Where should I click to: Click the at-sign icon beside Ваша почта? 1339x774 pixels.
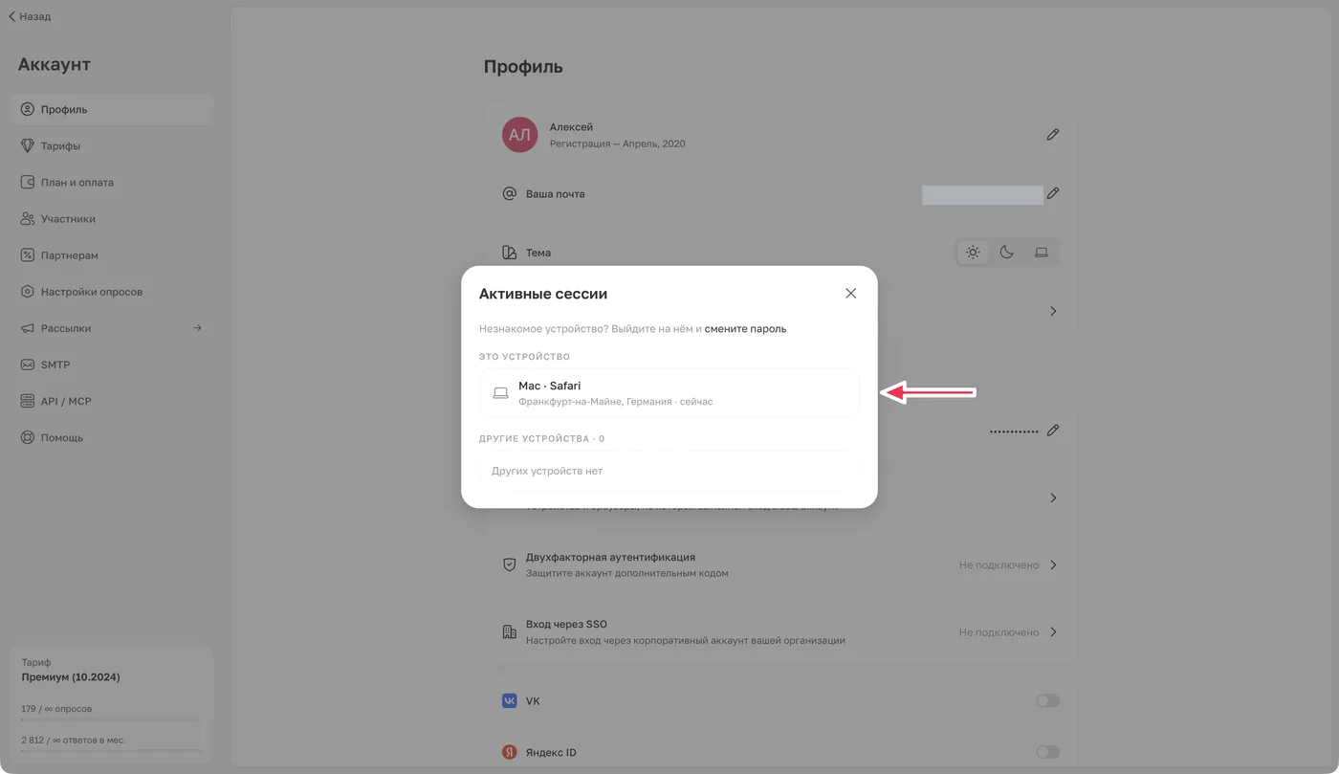click(510, 193)
